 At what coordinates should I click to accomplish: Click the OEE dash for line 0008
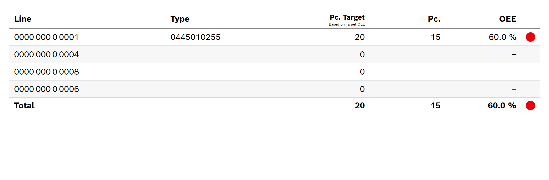pos(513,72)
